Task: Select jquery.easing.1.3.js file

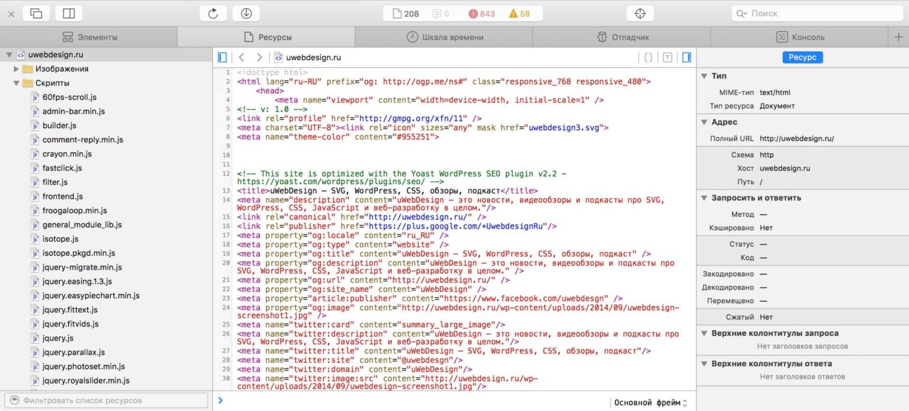Action: click(77, 282)
